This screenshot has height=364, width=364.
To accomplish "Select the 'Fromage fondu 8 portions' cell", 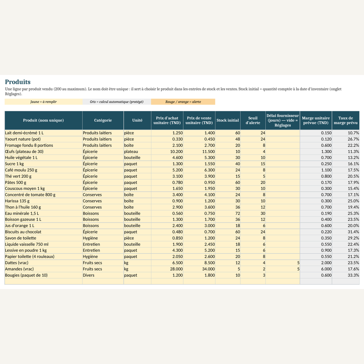I will tap(43, 145).
